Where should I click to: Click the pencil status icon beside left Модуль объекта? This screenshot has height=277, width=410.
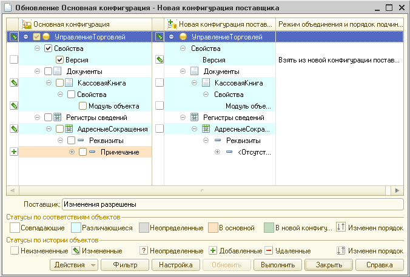click(14, 106)
